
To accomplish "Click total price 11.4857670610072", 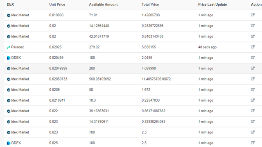I will click(x=156, y=79).
